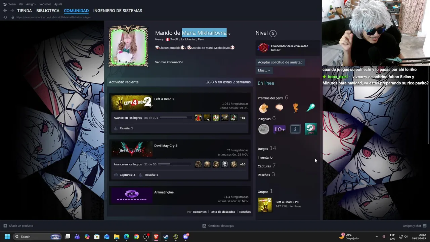Click the steamcommunity URL address field
This screenshot has width=430, height=242.
pos(53,17)
